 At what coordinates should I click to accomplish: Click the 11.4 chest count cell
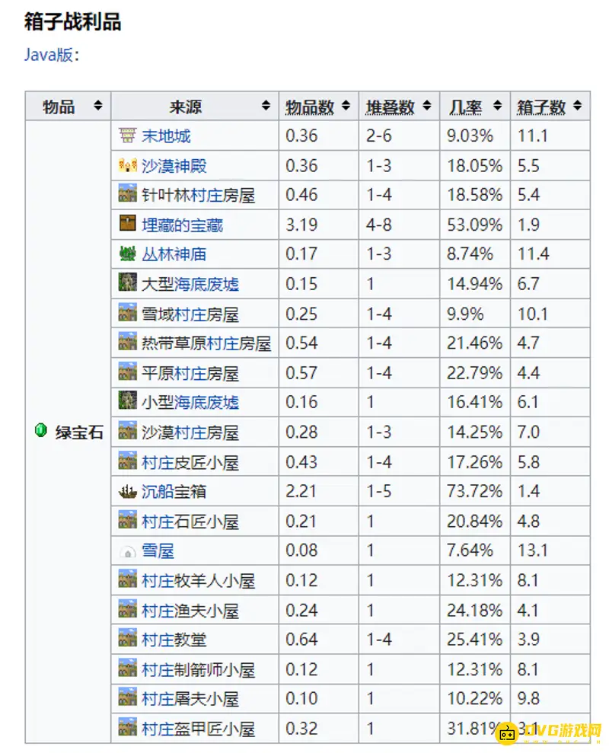point(550,254)
